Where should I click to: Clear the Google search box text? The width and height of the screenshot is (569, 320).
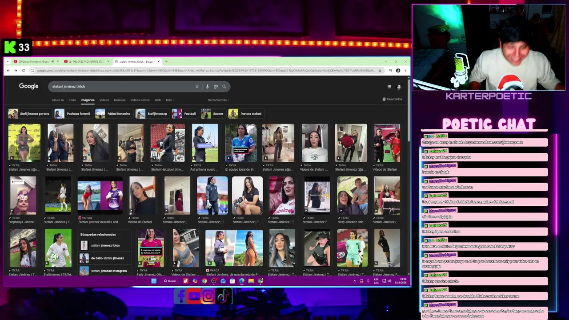[x=197, y=87]
